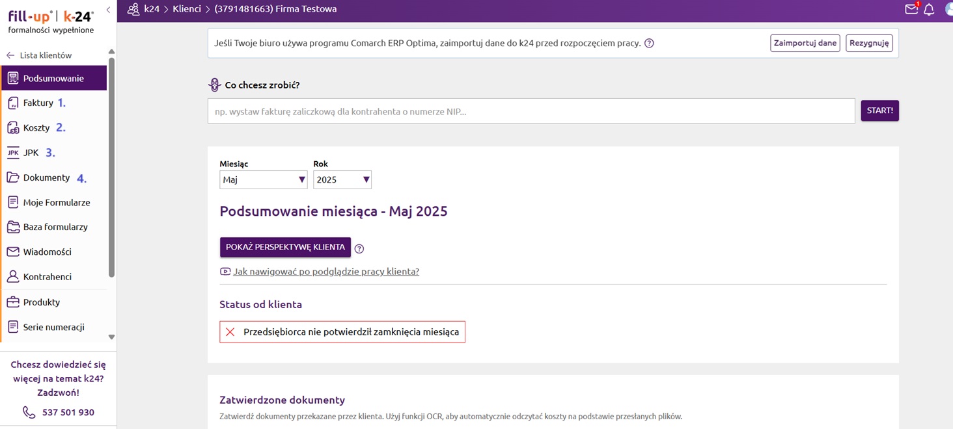This screenshot has width=953, height=429.
Task: Click the Kontrahenci person icon in sidebar
Action: [13, 277]
